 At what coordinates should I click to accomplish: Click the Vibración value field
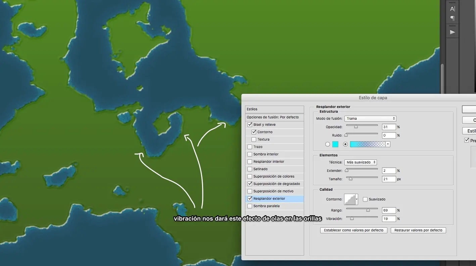pyautogui.click(x=389, y=219)
